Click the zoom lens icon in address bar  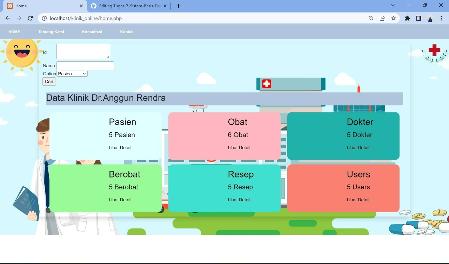pyautogui.click(x=370, y=18)
